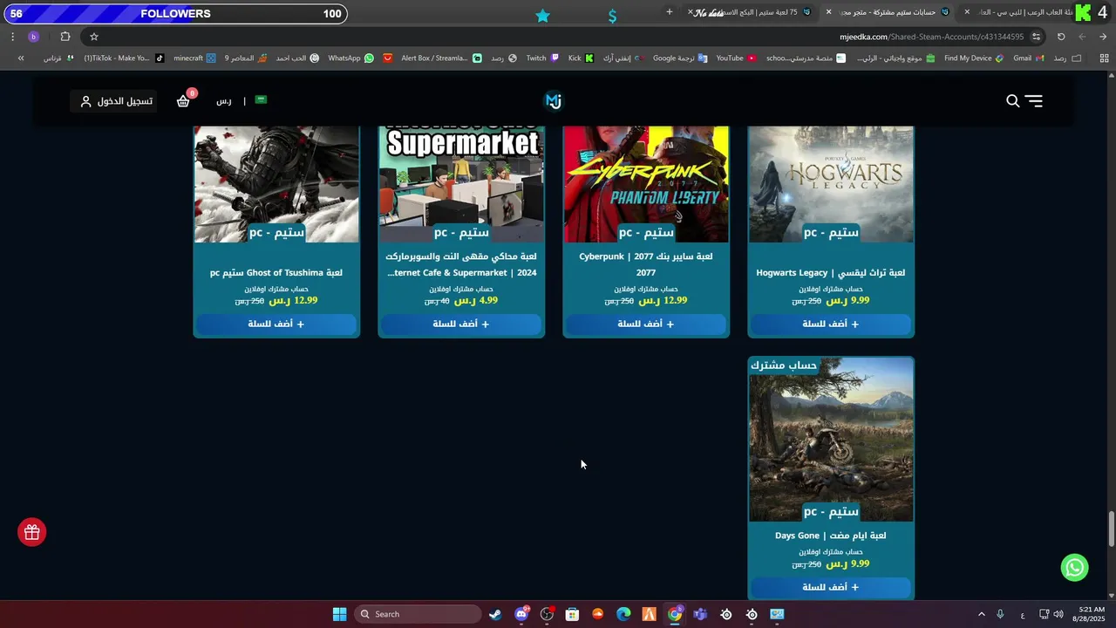This screenshot has width=1116, height=628.
Task: Open the Kick bookmark
Action: 581,58
